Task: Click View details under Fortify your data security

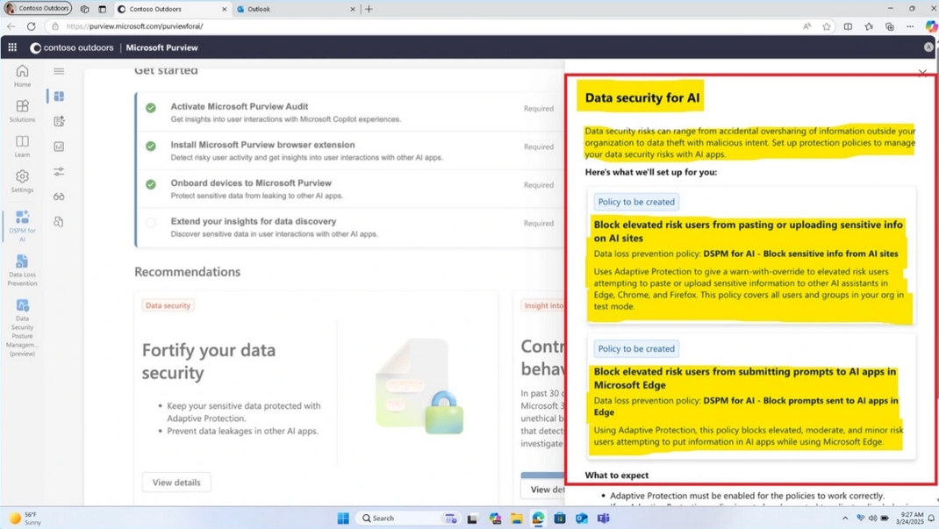Action: tap(176, 483)
